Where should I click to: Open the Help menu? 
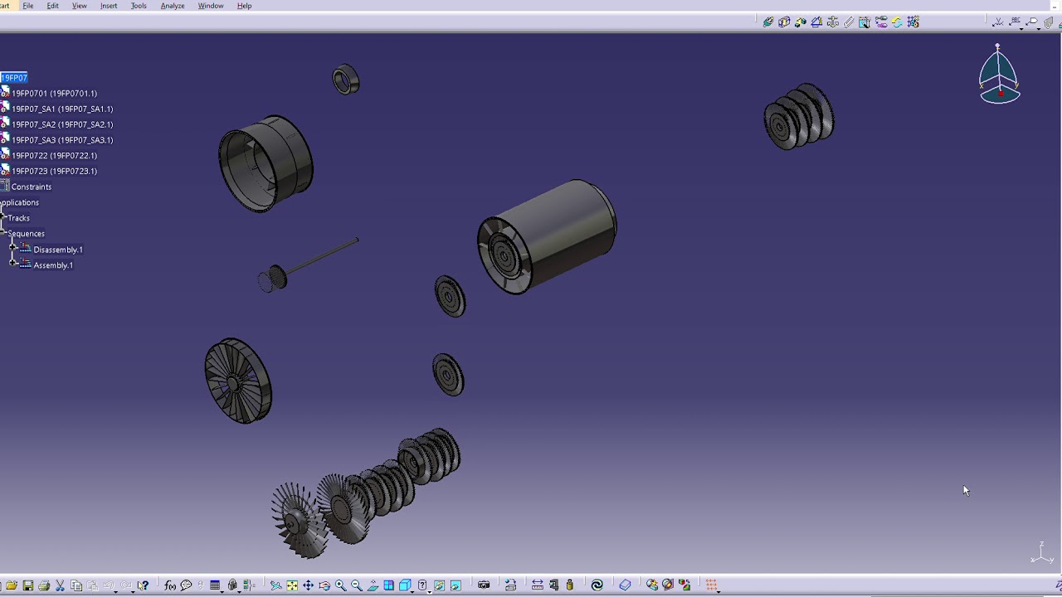244,6
